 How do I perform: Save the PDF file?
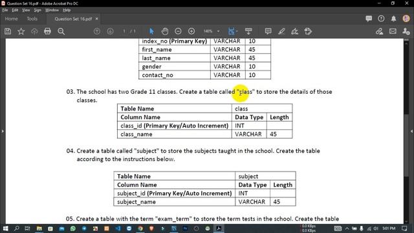(8, 31)
